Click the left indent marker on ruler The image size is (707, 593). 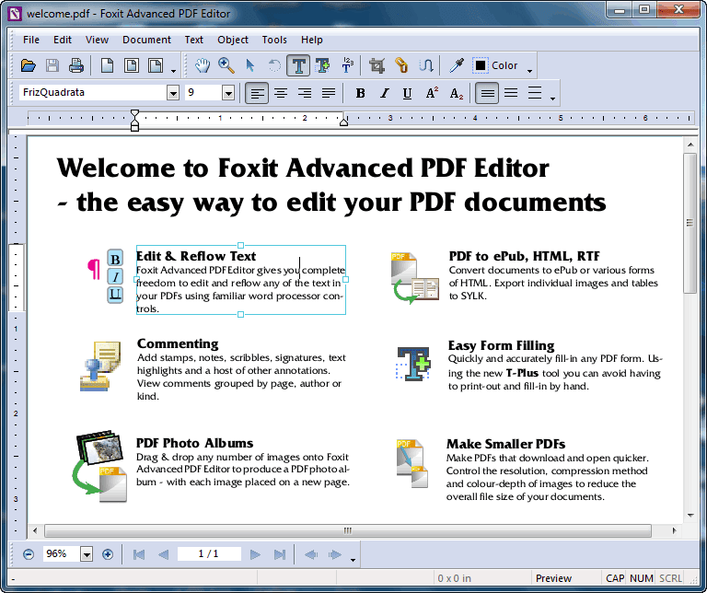[134, 121]
